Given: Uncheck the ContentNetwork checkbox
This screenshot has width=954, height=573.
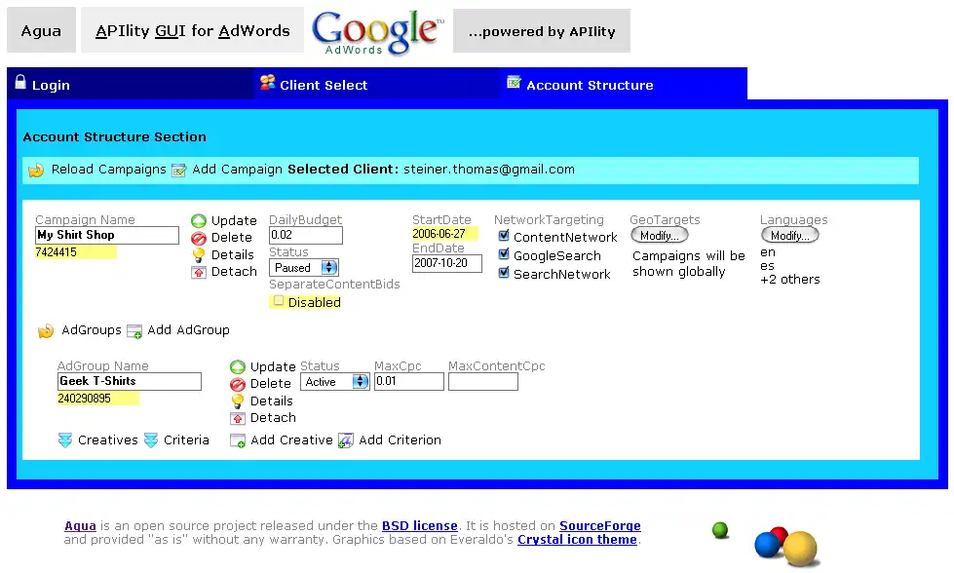Looking at the screenshot, I should tap(503, 236).
